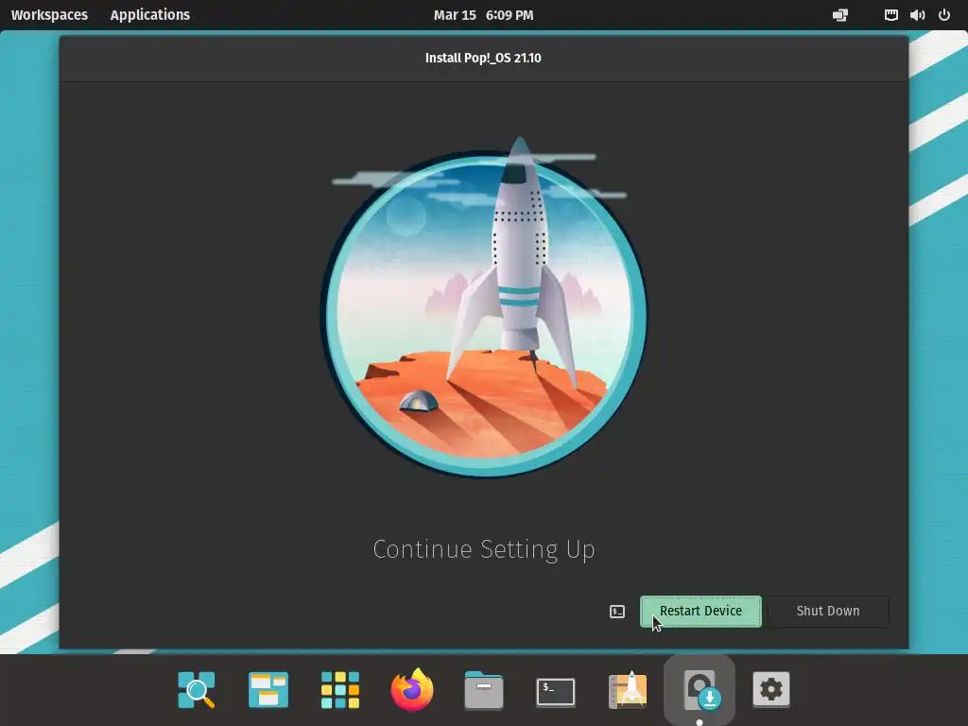Image resolution: width=968 pixels, height=726 pixels.
Task: Launch Firefox from the dock
Action: point(412,689)
